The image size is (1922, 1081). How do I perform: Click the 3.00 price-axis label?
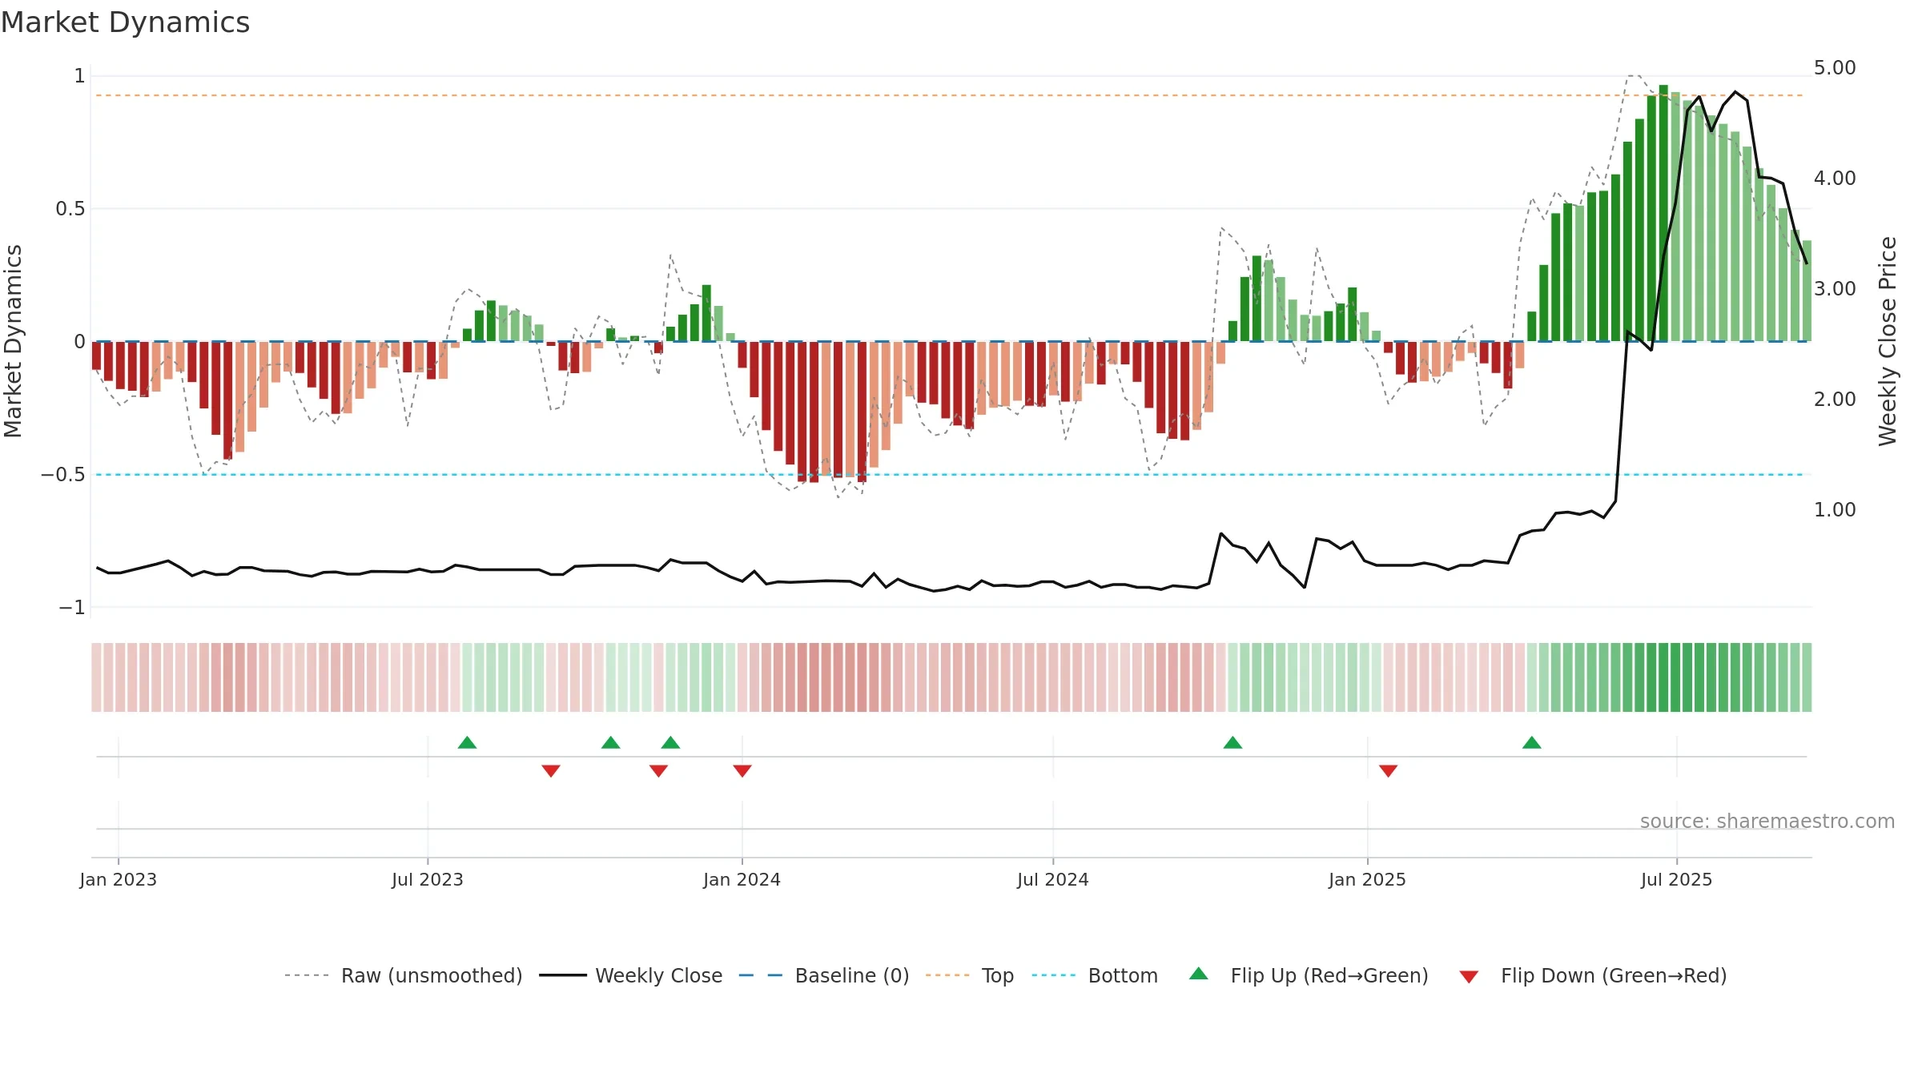click(1835, 289)
